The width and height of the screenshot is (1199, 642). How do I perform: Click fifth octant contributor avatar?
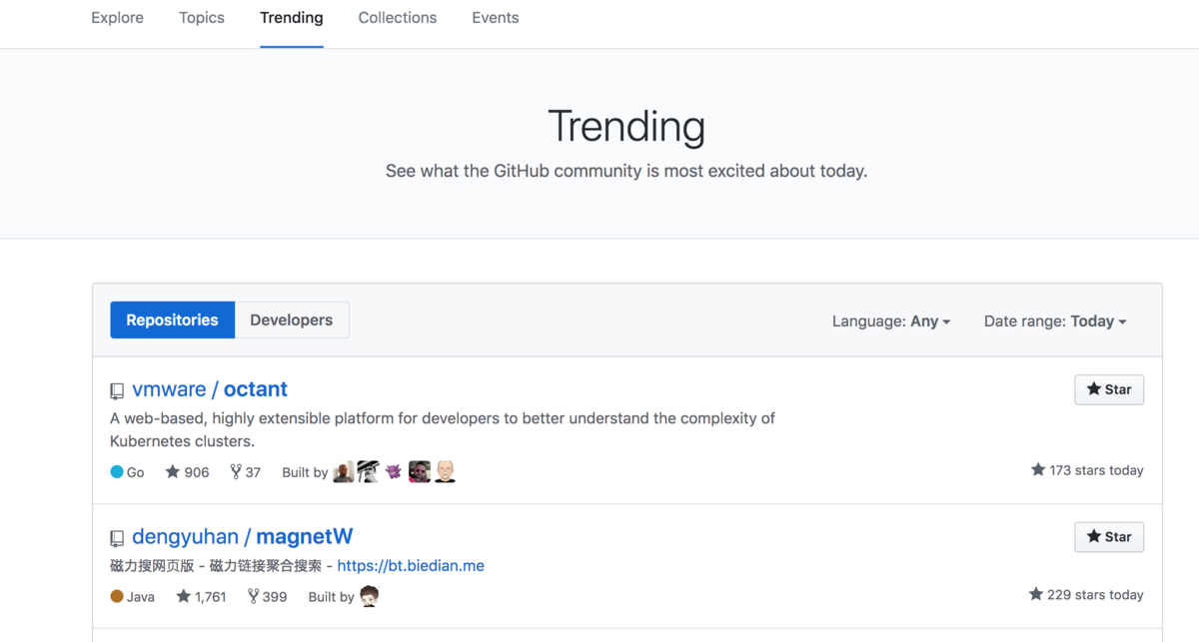[x=445, y=472]
